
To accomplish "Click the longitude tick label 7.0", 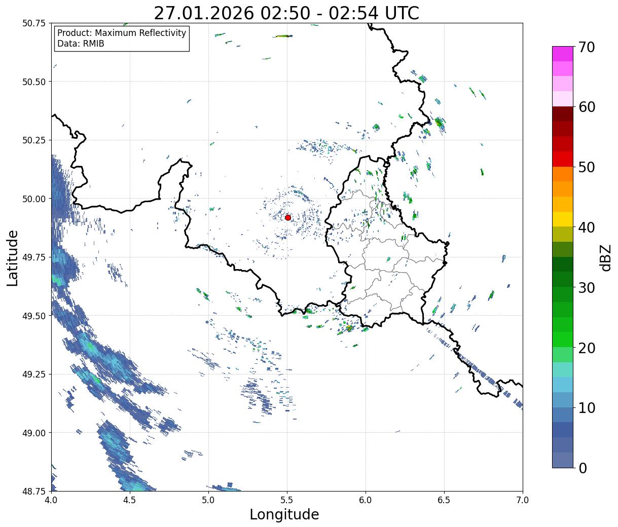I will (523, 500).
